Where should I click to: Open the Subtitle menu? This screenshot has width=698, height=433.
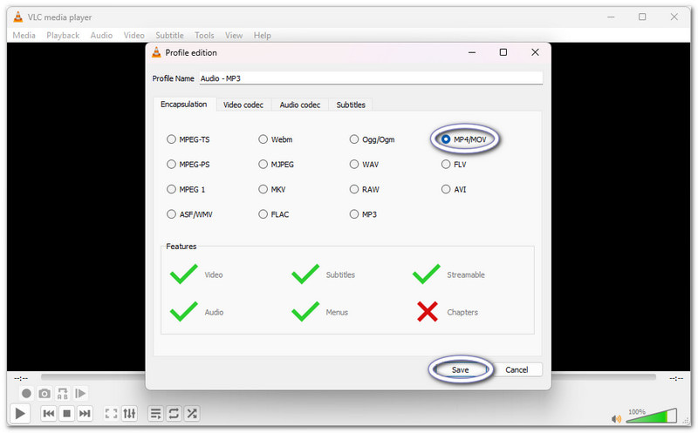tap(169, 35)
